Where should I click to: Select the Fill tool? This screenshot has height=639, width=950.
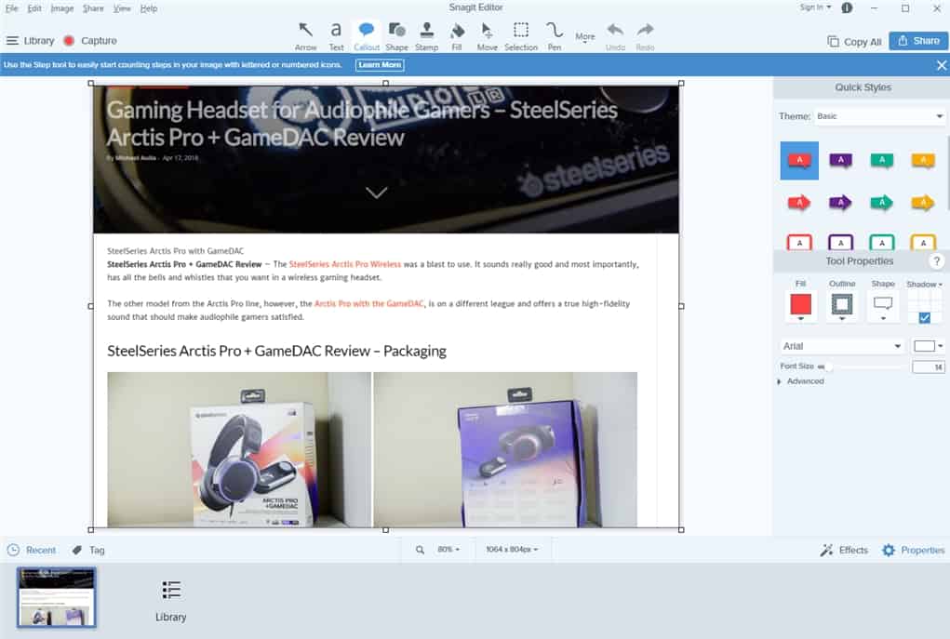coord(457,35)
